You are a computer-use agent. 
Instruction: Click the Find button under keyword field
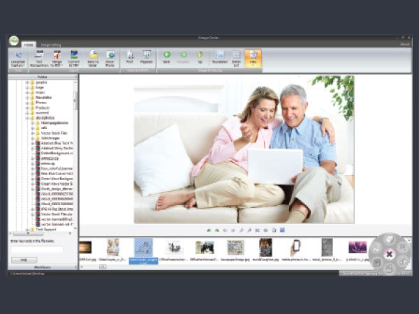24,259
